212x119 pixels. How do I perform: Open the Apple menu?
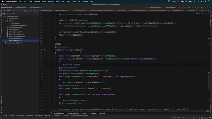[3, 1]
